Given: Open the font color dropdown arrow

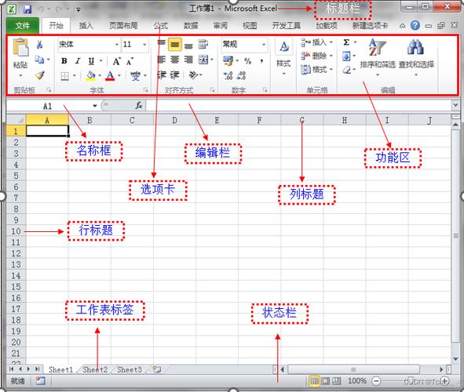Looking at the screenshot, I should click(119, 76).
